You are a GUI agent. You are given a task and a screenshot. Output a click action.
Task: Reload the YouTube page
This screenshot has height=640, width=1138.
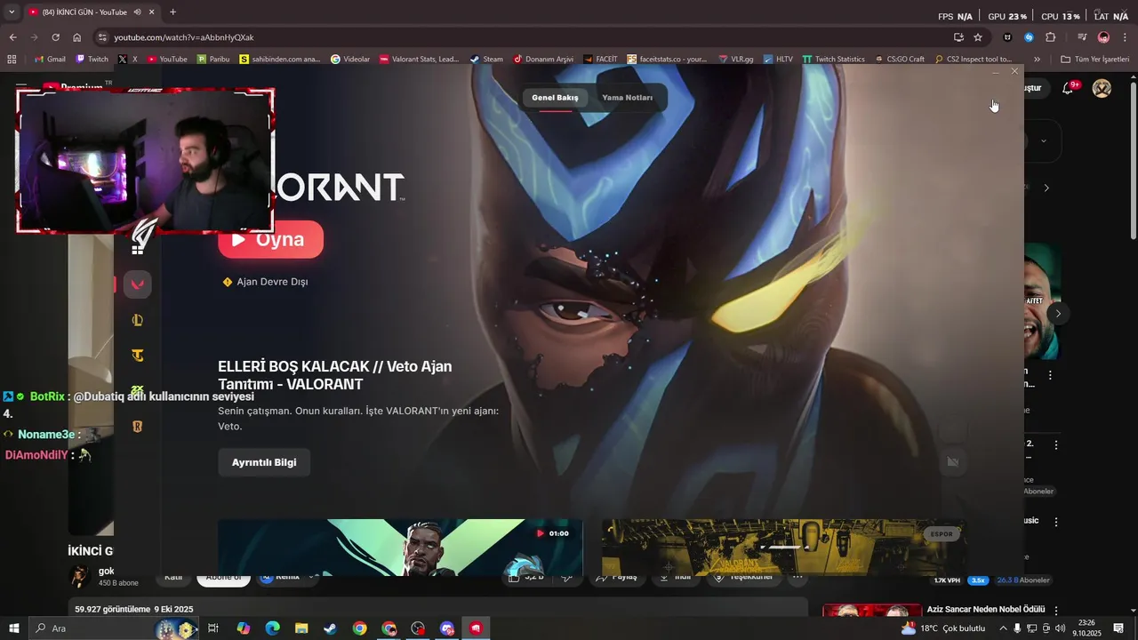coord(55,37)
